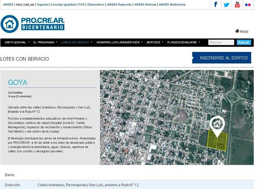Open the Flickr social icon

pyautogui.click(x=248, y=5)
